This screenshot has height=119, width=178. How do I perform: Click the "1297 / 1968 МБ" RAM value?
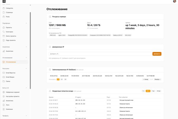[57, 25]
